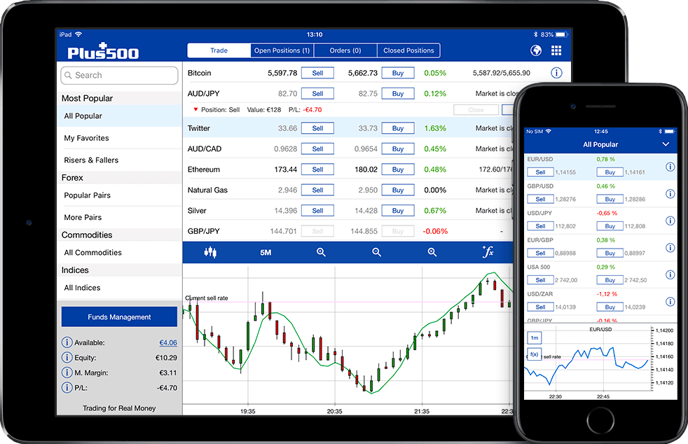688x444 pixels.
Task: Open the 1m timeframe button on the phone chart
Action: pyautogui.click(x=534, y=338)
